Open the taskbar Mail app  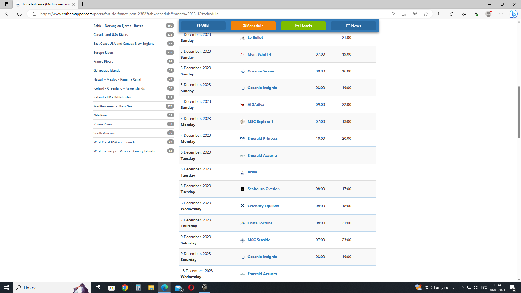coord(178,288)
